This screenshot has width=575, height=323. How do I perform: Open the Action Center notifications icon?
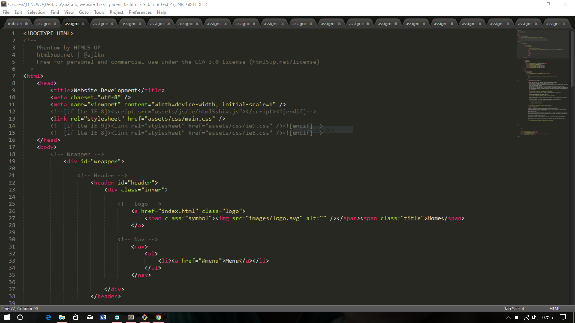[x=563, y=317]
